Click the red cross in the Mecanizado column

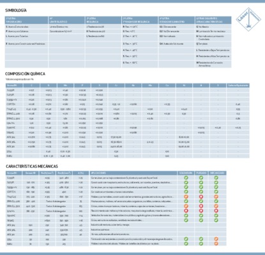pyautogui.click(x=216, y=210)
